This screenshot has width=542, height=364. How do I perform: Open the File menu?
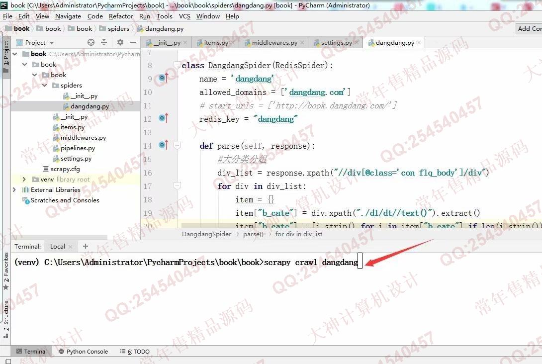pos(7,16)
